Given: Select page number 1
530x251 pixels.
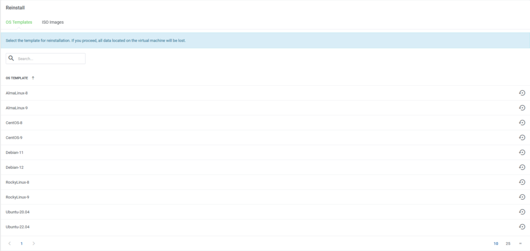Looking at the screenshot, I should [x=22, y=244].
